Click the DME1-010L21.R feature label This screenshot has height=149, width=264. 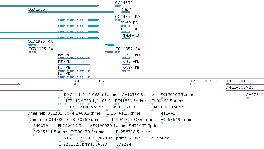point(89,81)
